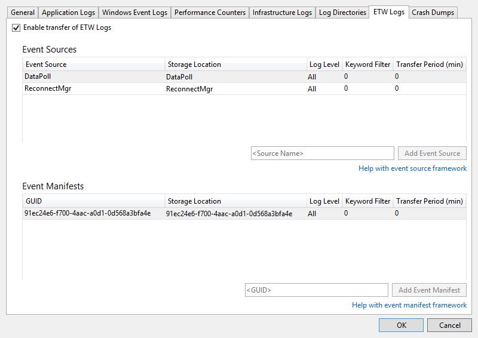Open the Application Logs tab
This screenshot has width=478, height=338.
68,13
